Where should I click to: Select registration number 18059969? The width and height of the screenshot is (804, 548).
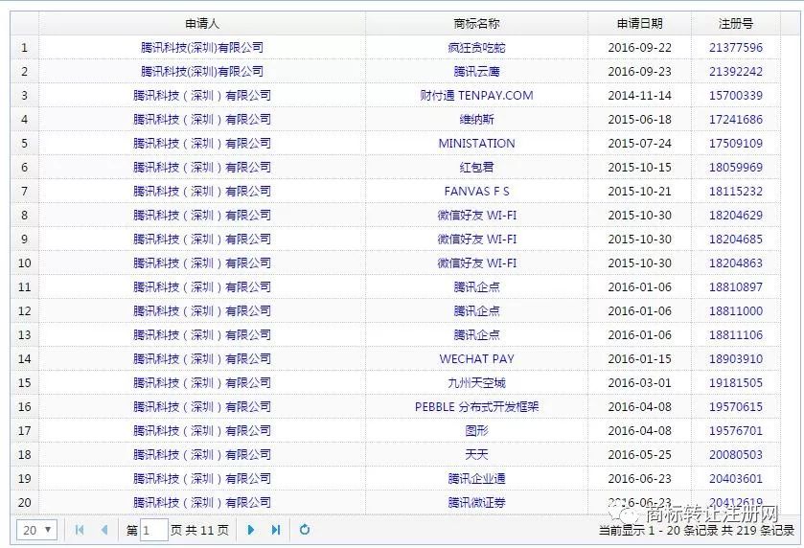coord(736,167)
